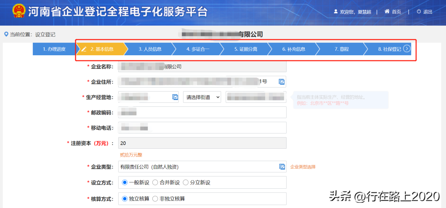Screen dimensions: 446x208
Task: Open step 7. 章程 tab
Action: [341, 49]
